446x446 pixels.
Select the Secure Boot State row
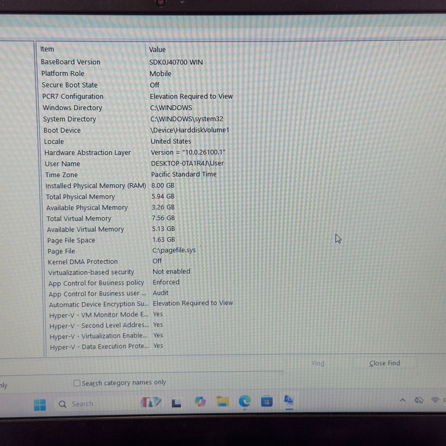pyautogui.click(x=70, y=85)
